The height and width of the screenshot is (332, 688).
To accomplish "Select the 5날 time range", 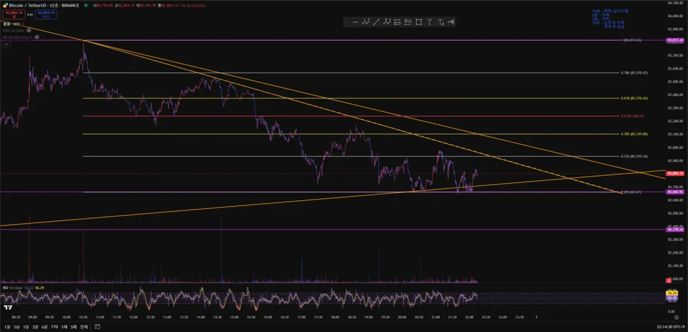I will (x=17, y=327).
